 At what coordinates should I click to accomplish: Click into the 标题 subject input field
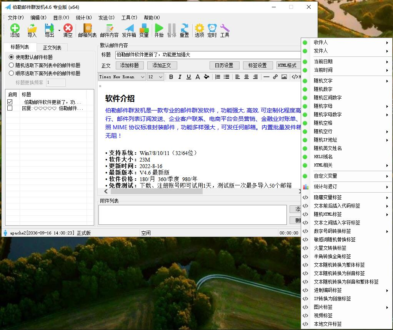(x=208, y=55)
